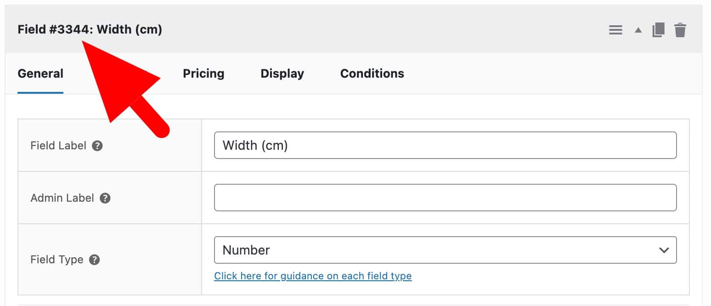Viewport: 711px width, 306px height.
Task: Open the Field Type help tooltip
Action: (94, 260)
